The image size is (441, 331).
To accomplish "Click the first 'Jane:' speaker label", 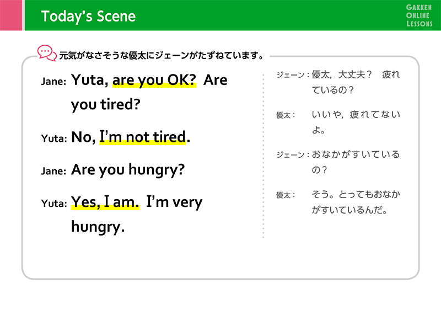I will pos(53,81).
